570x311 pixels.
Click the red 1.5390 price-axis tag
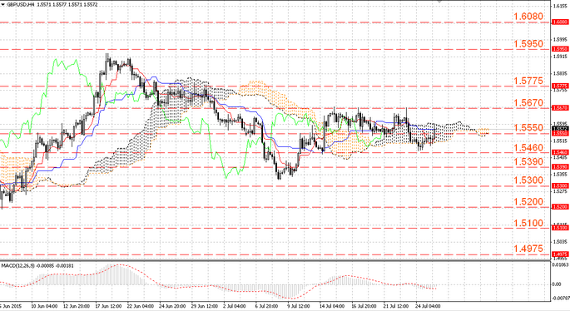point(560,167)
